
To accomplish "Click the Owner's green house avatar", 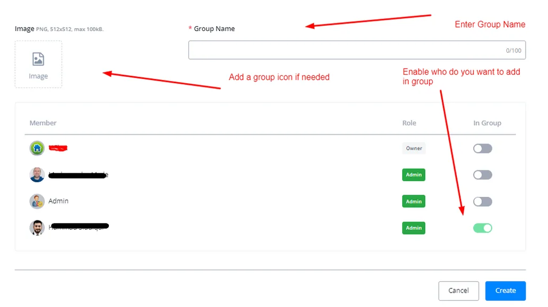I will tap(37, 148).
